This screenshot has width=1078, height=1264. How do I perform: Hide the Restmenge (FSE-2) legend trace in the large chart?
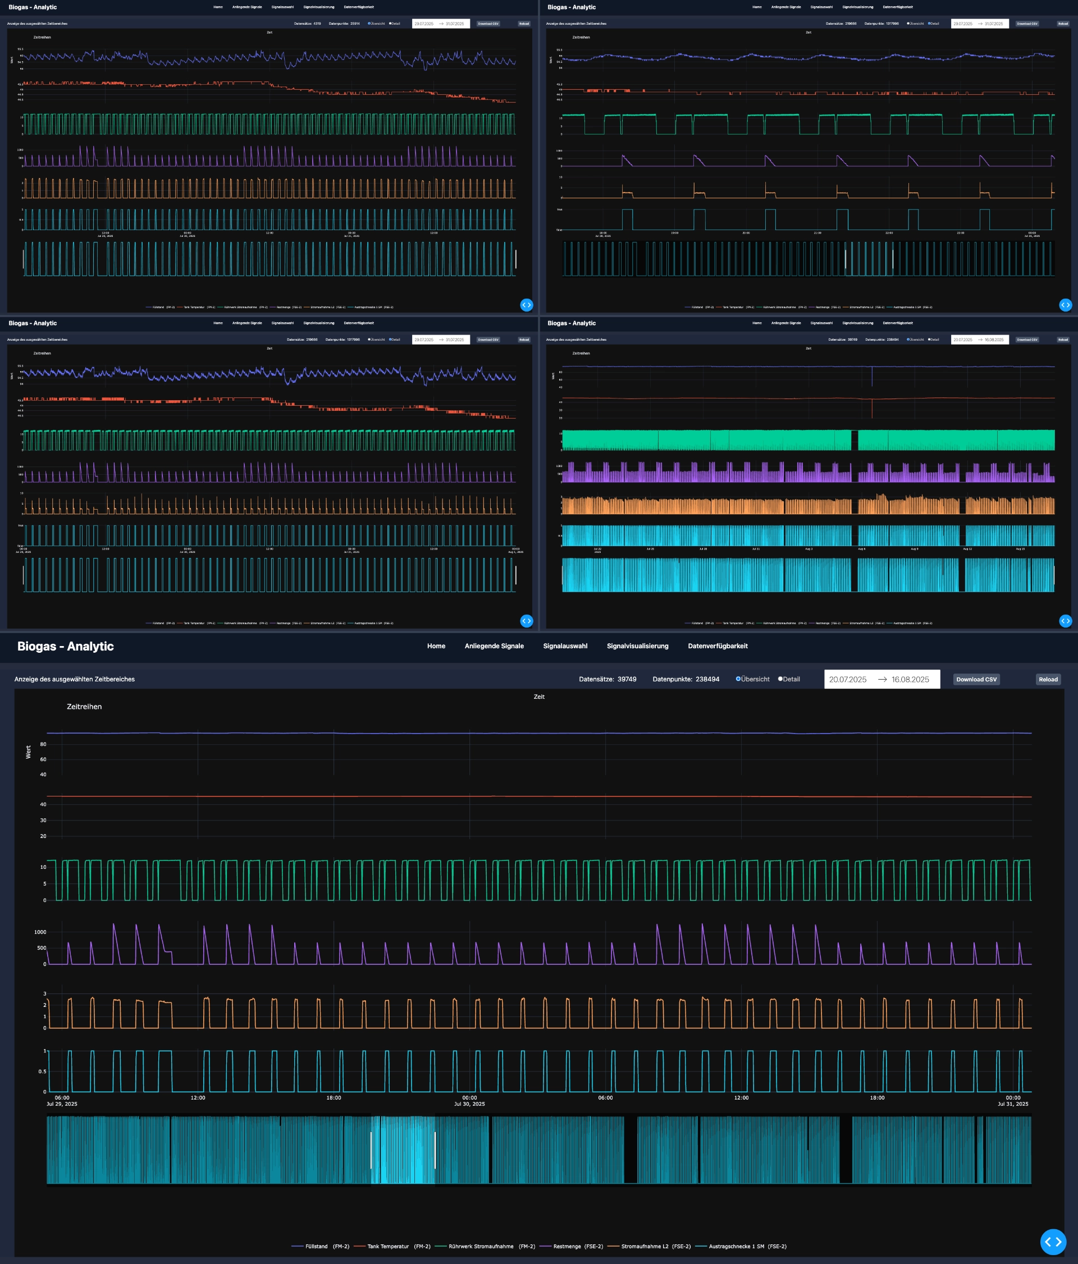click(x=567, y=1246)
